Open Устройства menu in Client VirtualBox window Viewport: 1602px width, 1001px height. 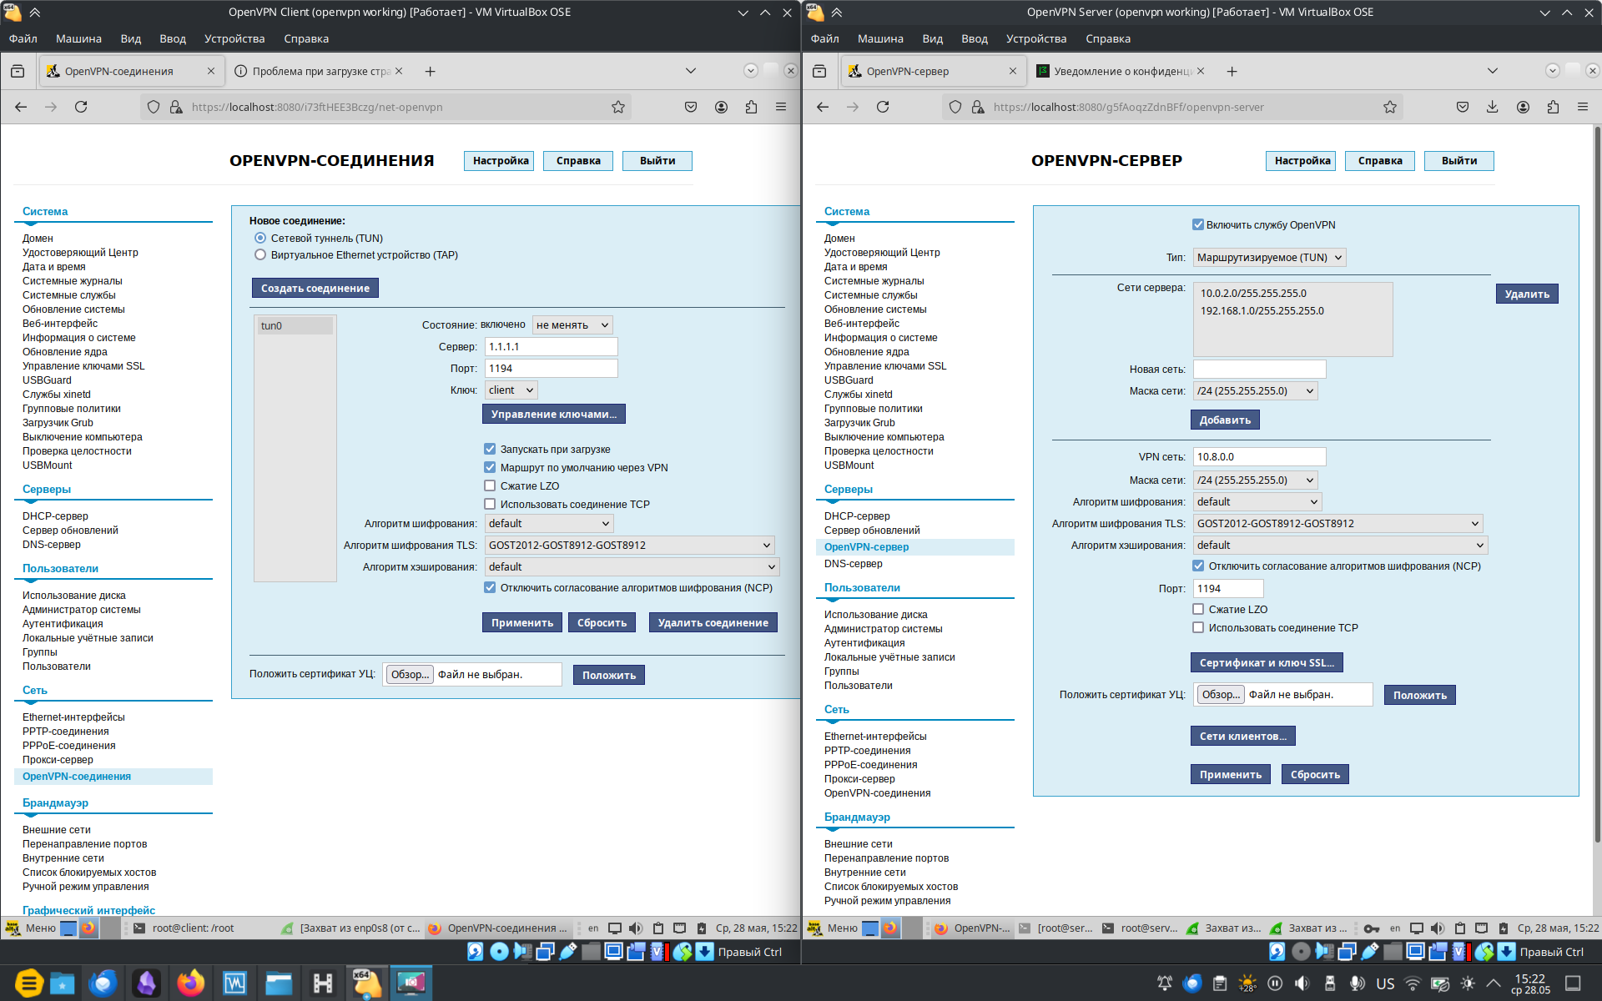point(234,38)
